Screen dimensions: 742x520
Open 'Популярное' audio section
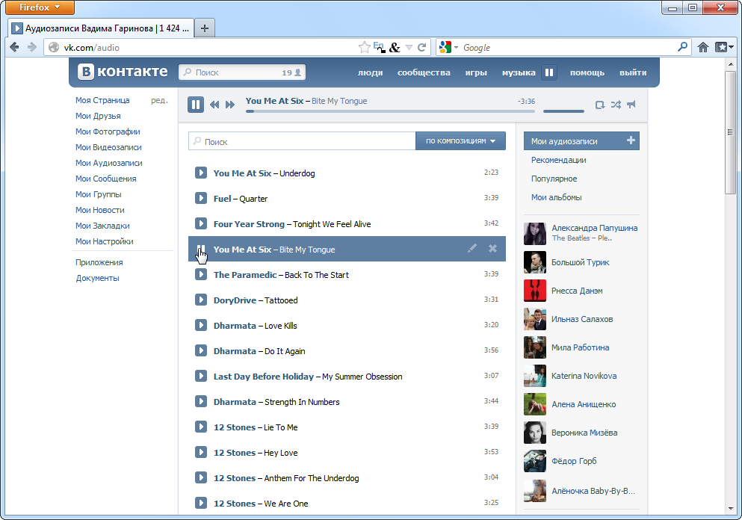tap(554, 179)
